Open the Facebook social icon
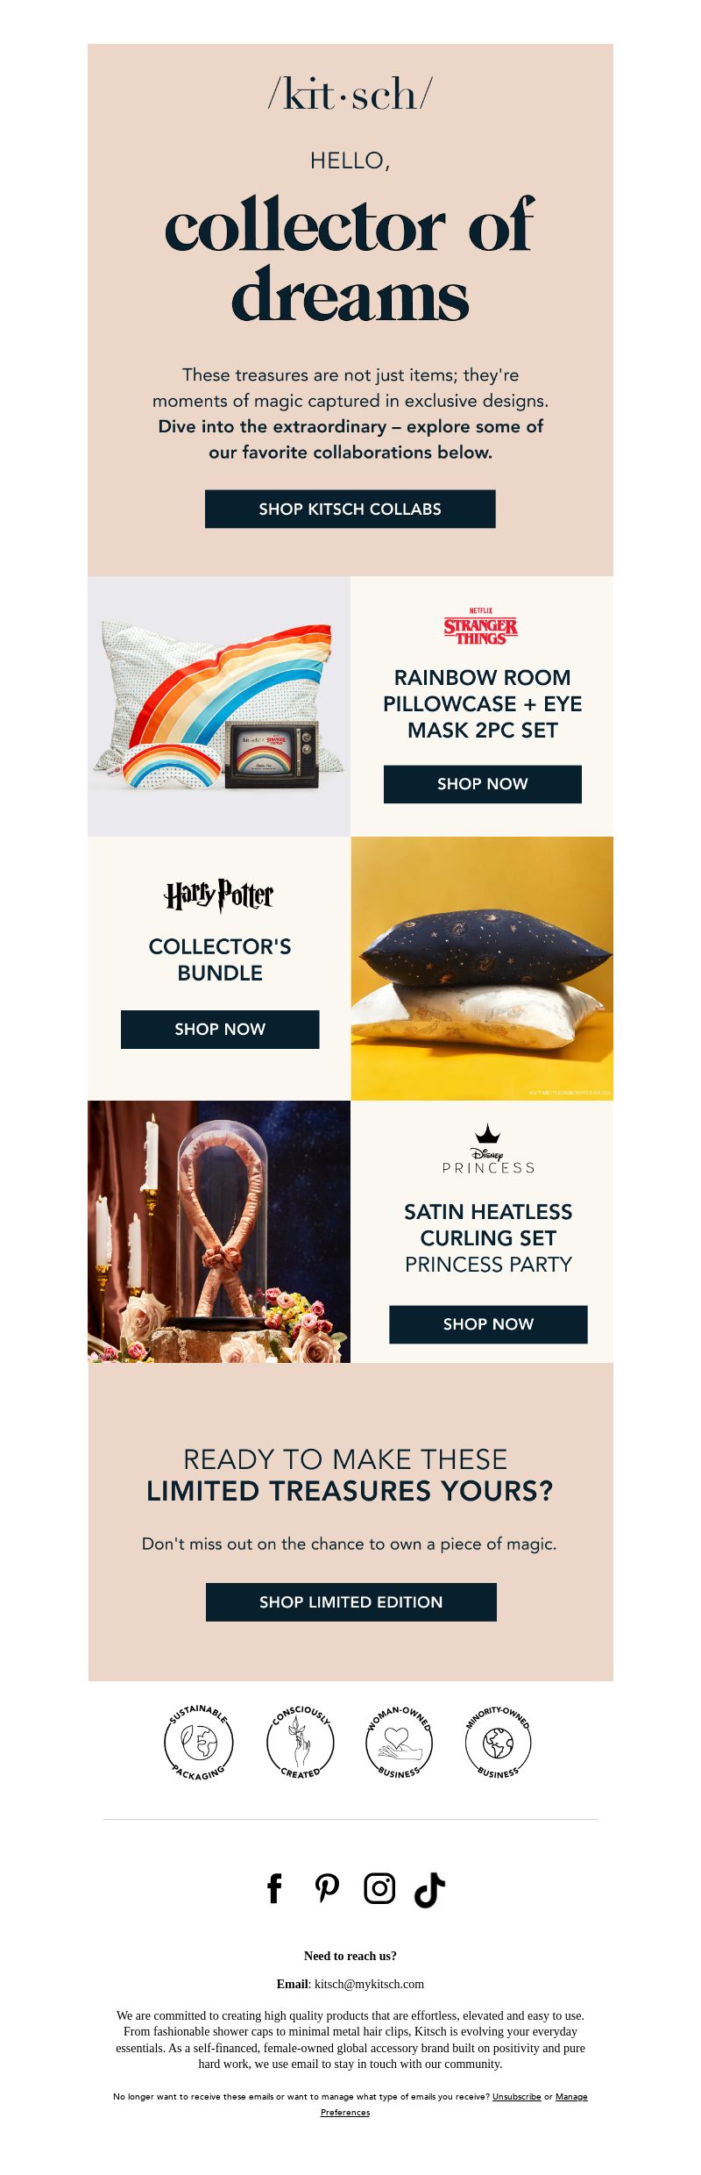Viewport: 701px width, 2175px height. point(274,1888)
